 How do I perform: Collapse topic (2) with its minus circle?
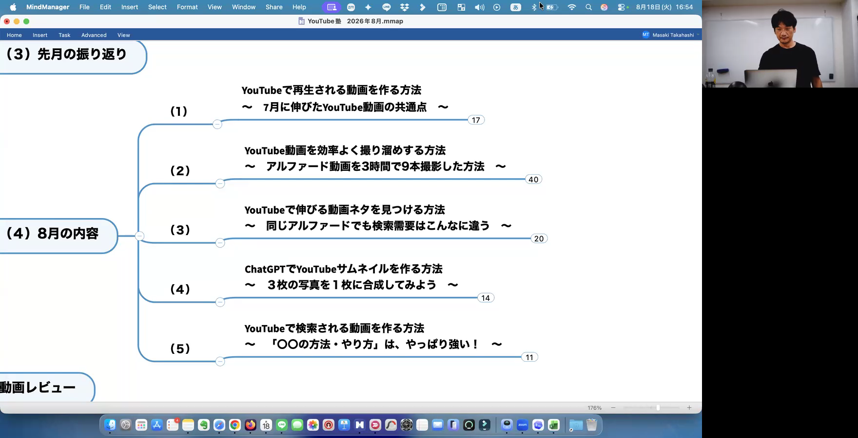point(220,183)
